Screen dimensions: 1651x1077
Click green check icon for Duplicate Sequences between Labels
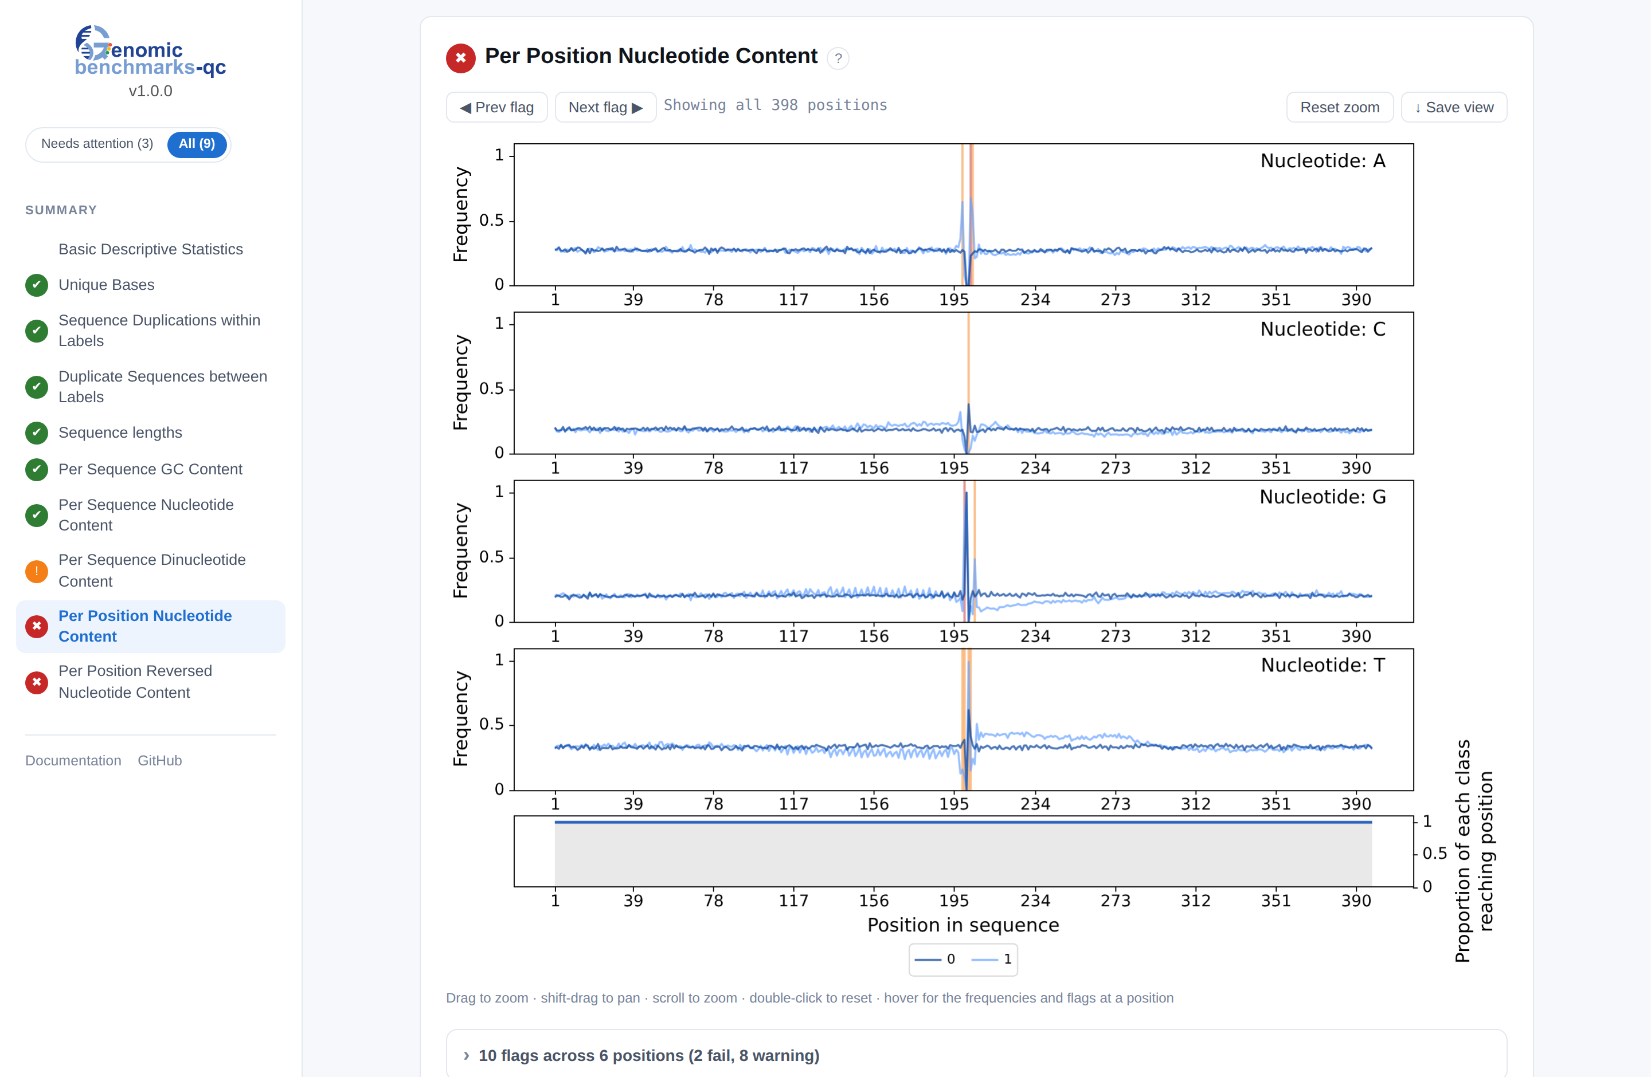click(37, 387)
